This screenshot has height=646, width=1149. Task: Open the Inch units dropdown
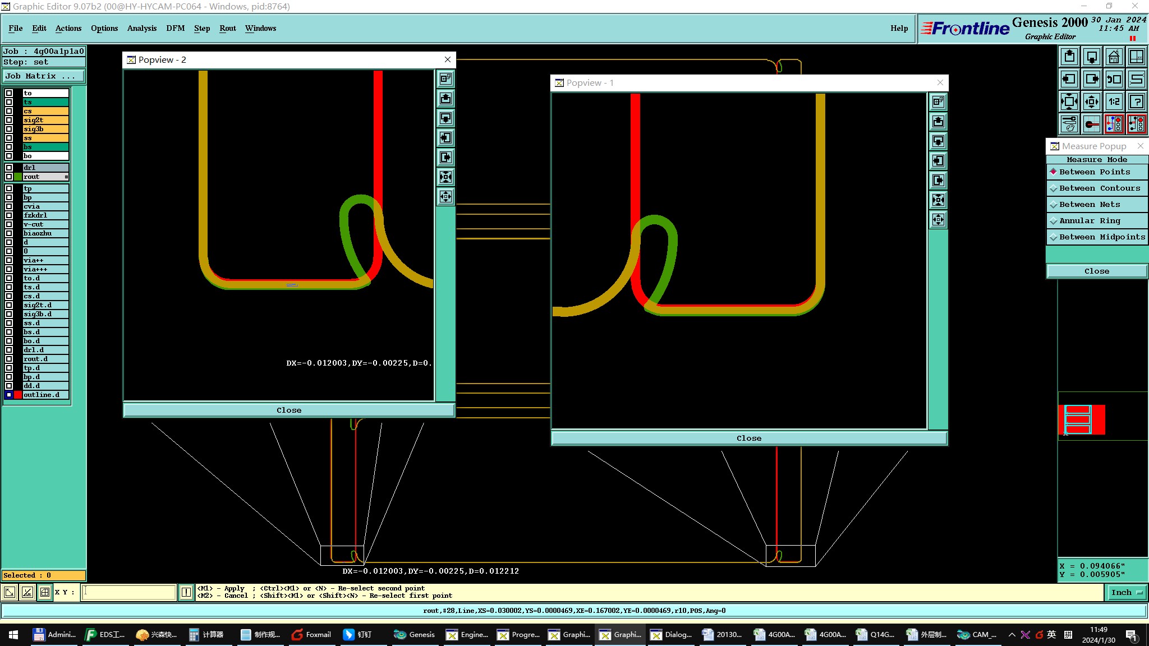click(x=1127, y=593)
